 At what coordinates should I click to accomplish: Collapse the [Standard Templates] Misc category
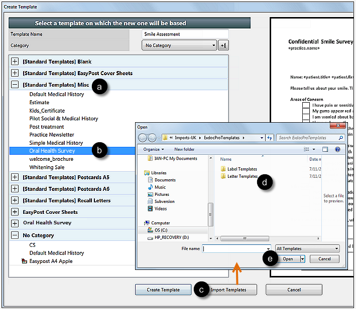[x=15, y=85]
